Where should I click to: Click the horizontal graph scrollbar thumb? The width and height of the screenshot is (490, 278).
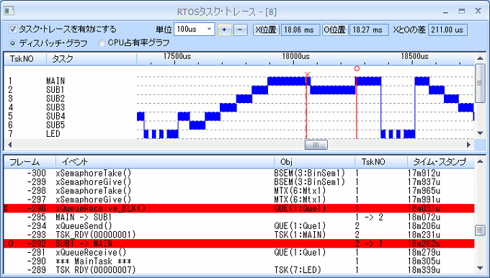point(316,145)
